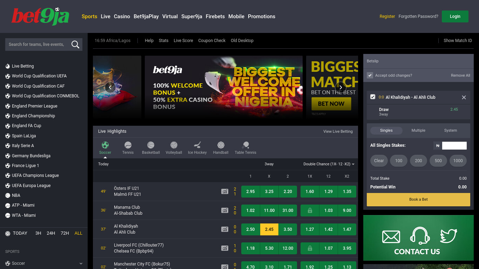The width and height of the screenshot is (479, 269).
Task: Open stats icon for Östers IF U21 match
Action: click(x=225, y=192)
